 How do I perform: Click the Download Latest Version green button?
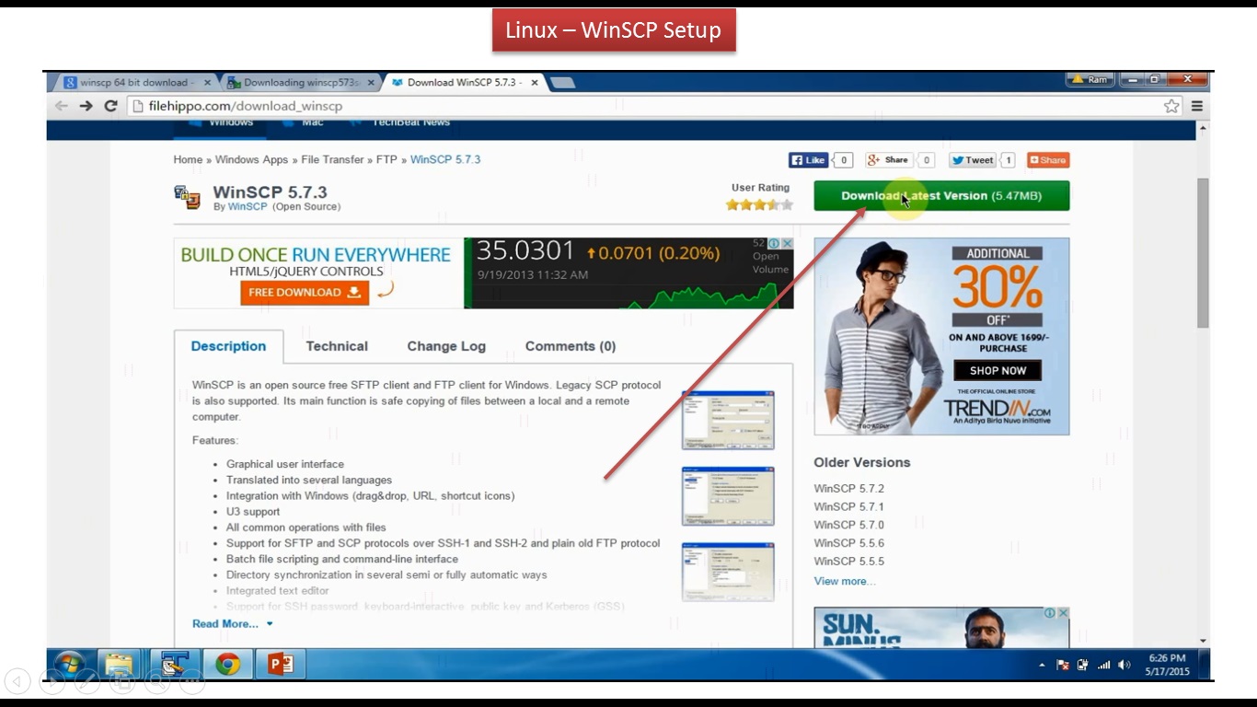(941, 196)
